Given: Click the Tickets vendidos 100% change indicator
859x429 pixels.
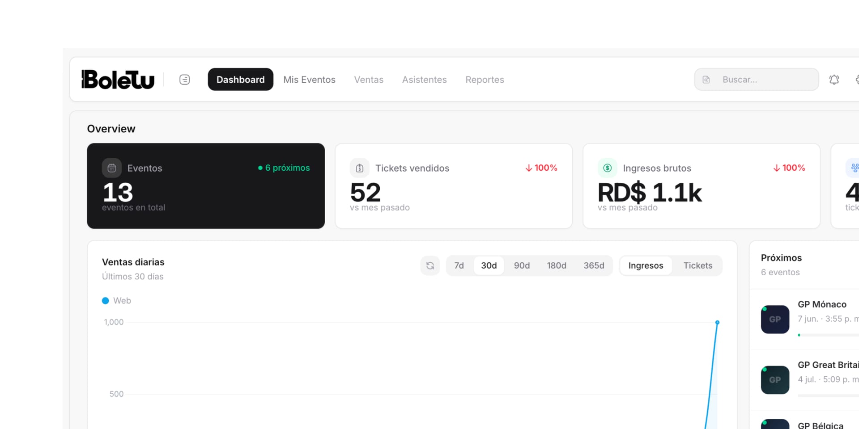Looking at the screenshot, I should tap(541, 168).
